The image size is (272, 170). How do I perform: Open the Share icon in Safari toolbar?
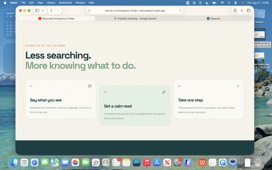coord(235,10)
